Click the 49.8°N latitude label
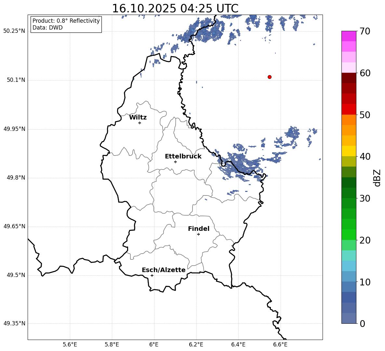Screen dimensions: 385x351 click(x=16, y=178)
